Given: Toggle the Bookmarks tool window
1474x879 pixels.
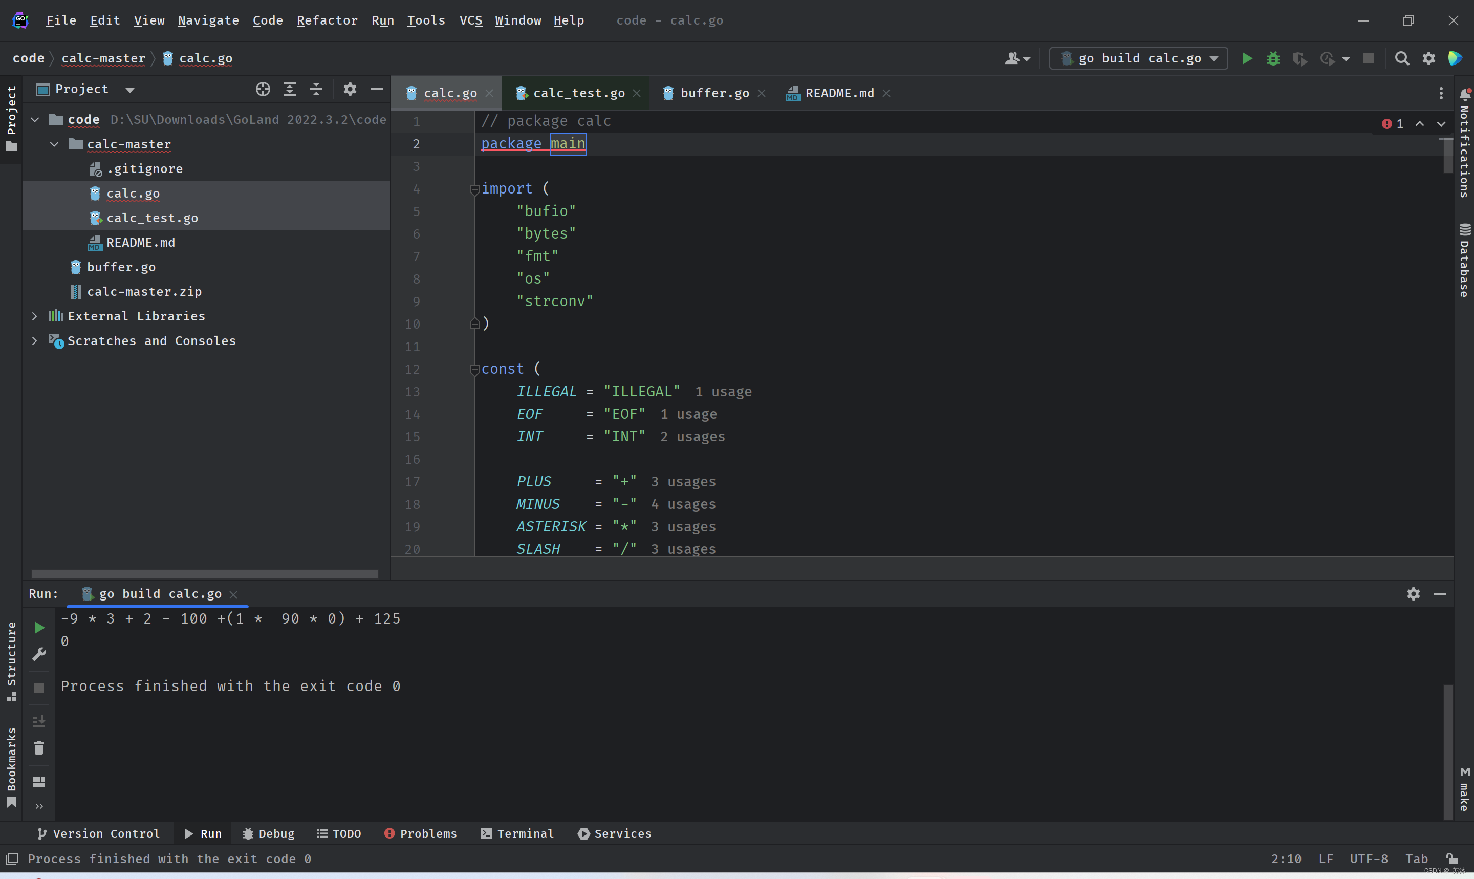Looking at the screenshot, I should pyautogui.click(x=11, y=766).
